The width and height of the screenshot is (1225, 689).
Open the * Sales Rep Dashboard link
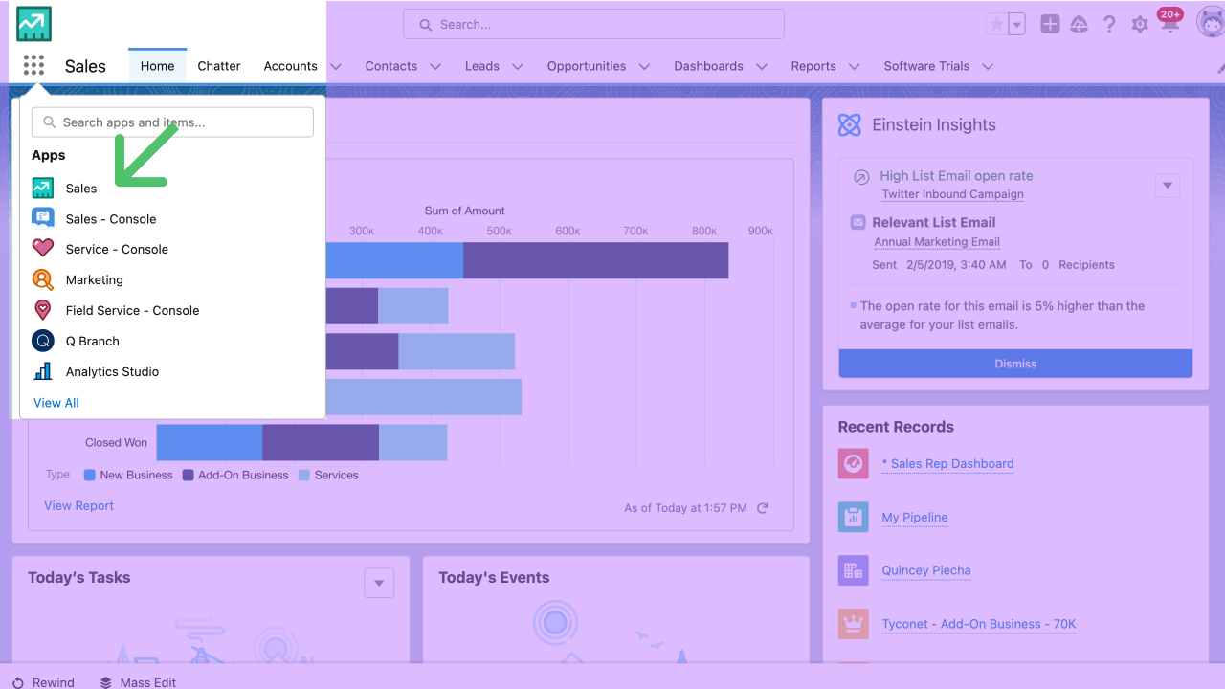click(x=947, y=464)
